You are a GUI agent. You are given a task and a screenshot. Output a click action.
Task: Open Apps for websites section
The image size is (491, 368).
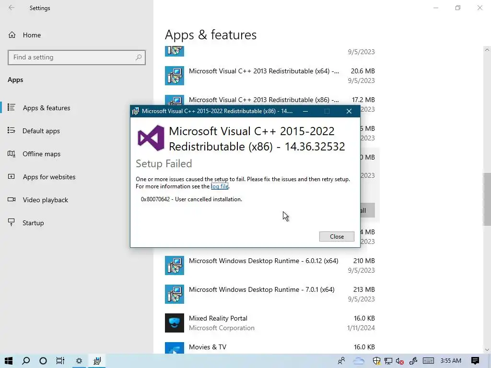49,177
